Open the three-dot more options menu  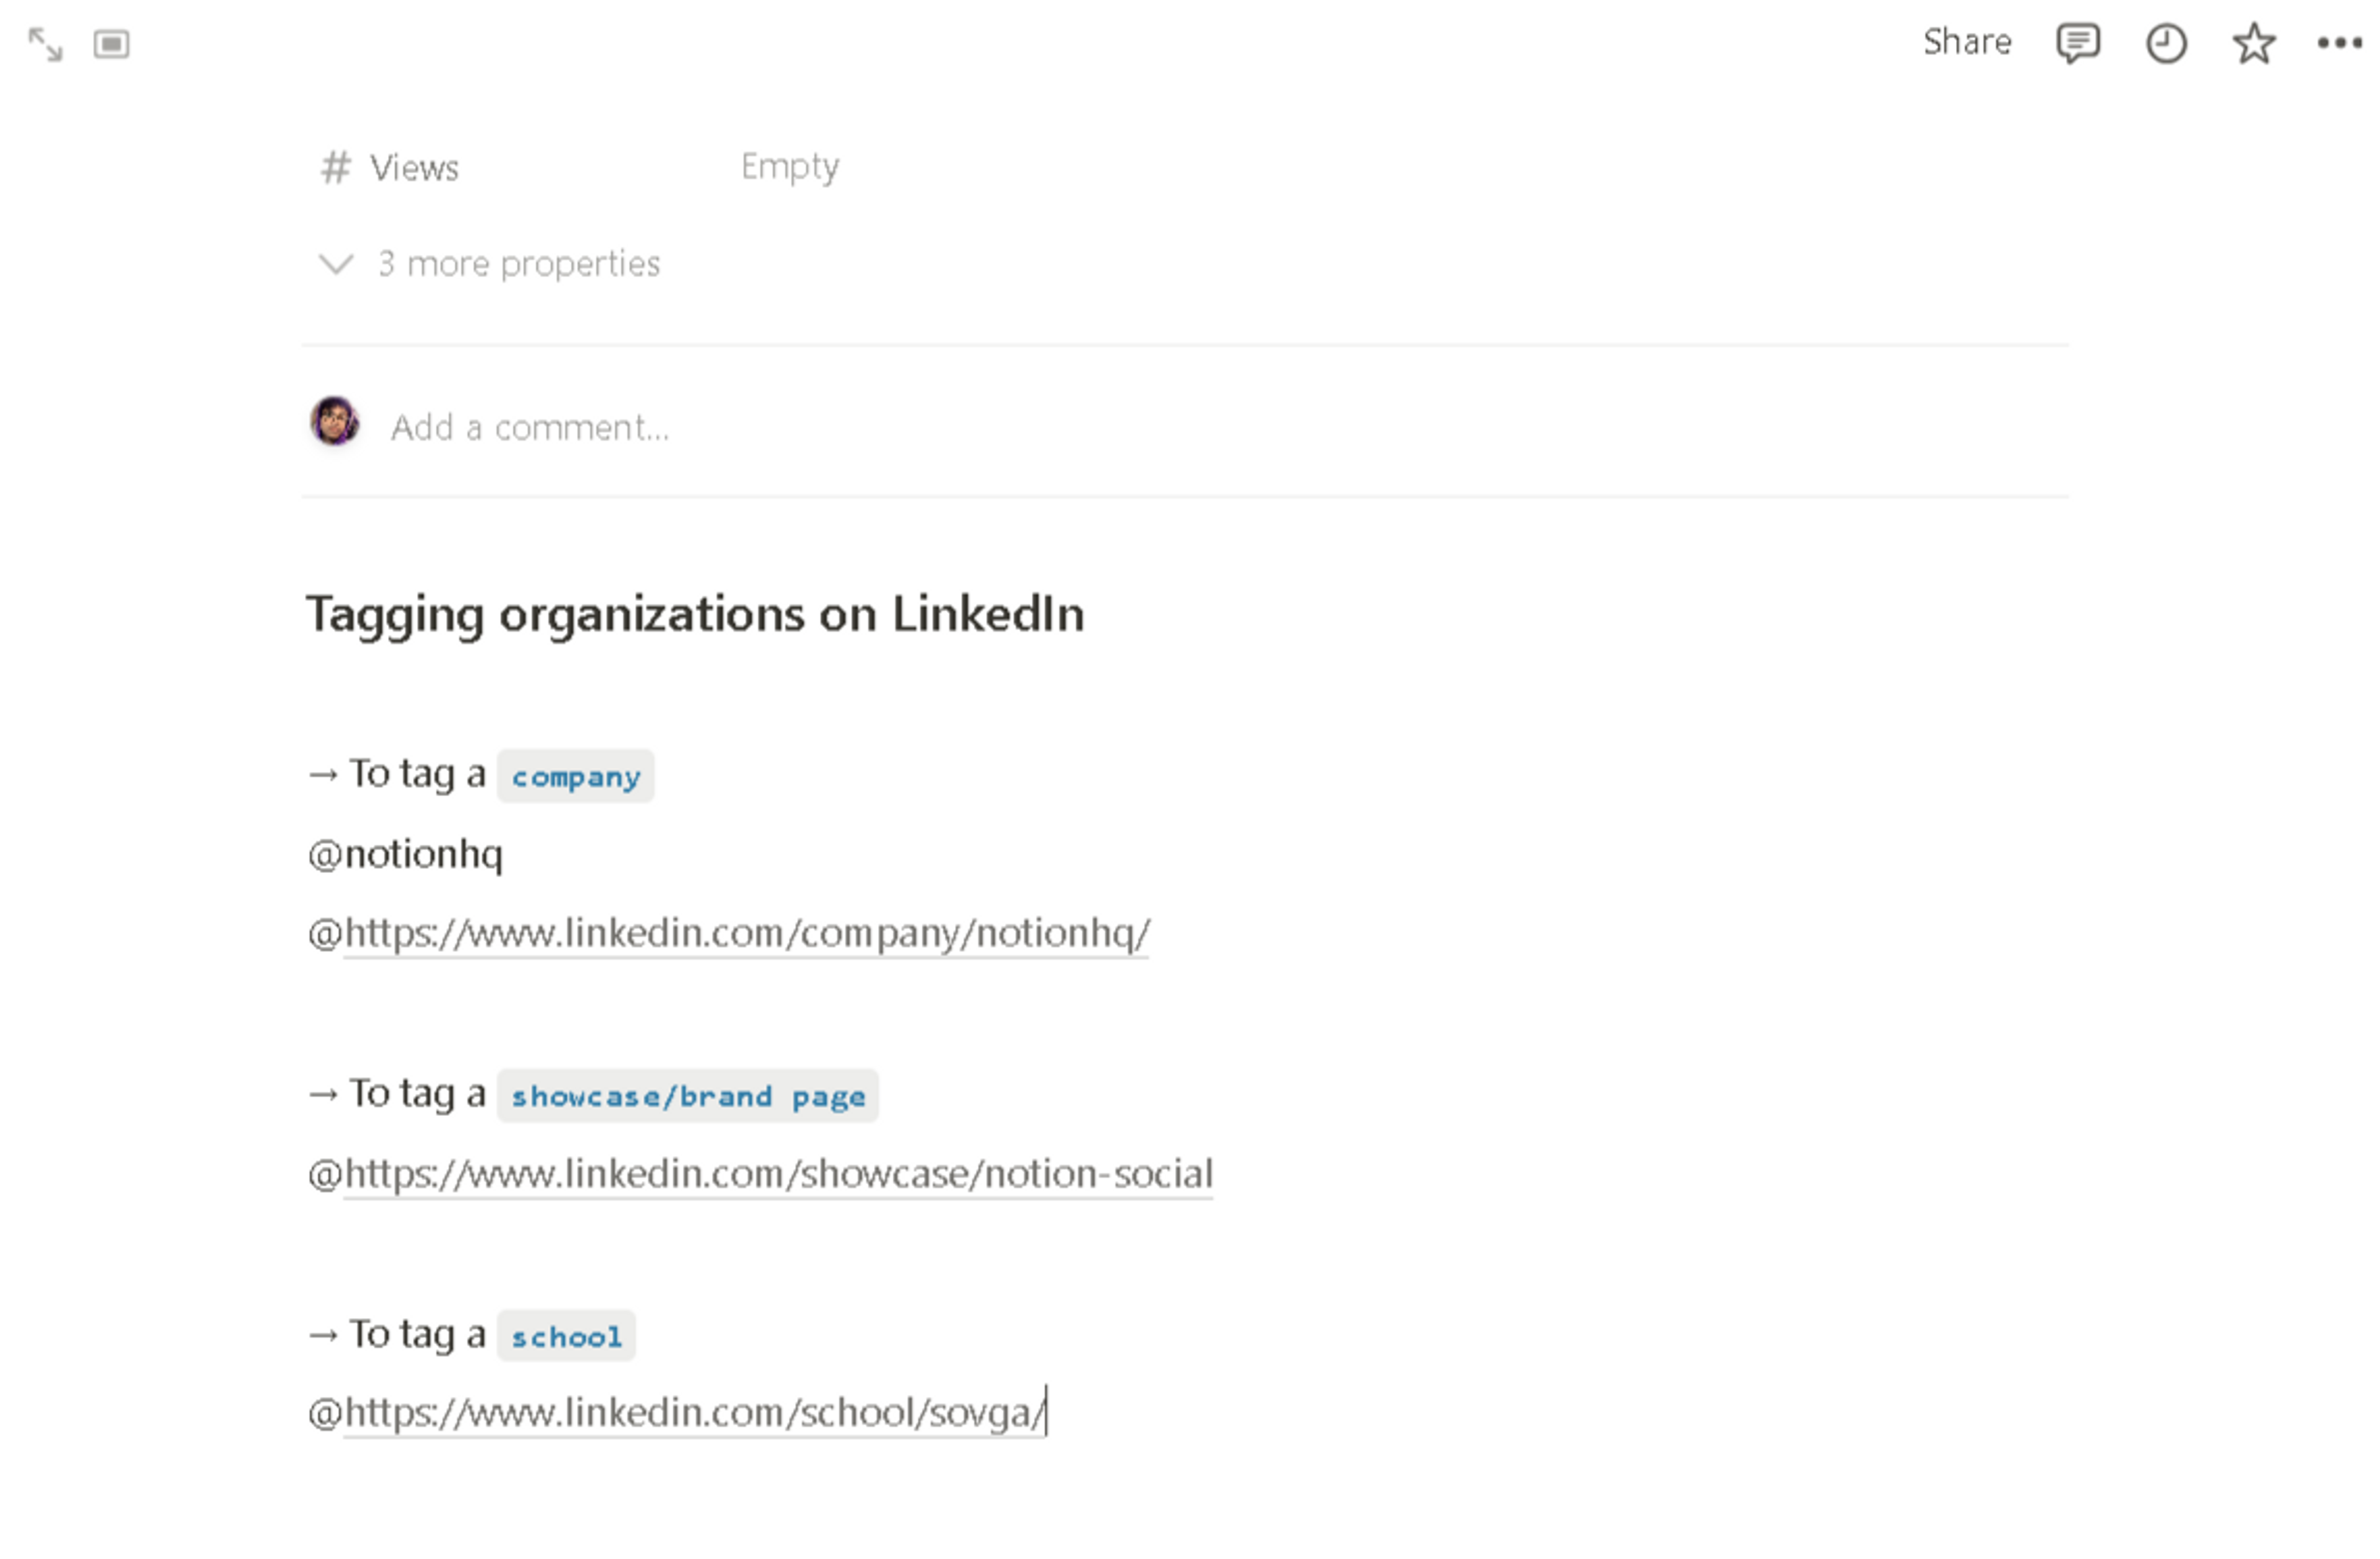tap(2339, 43)
